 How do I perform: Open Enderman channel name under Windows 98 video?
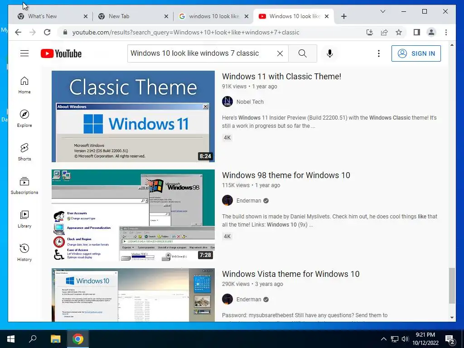click(x=249, y=201)
